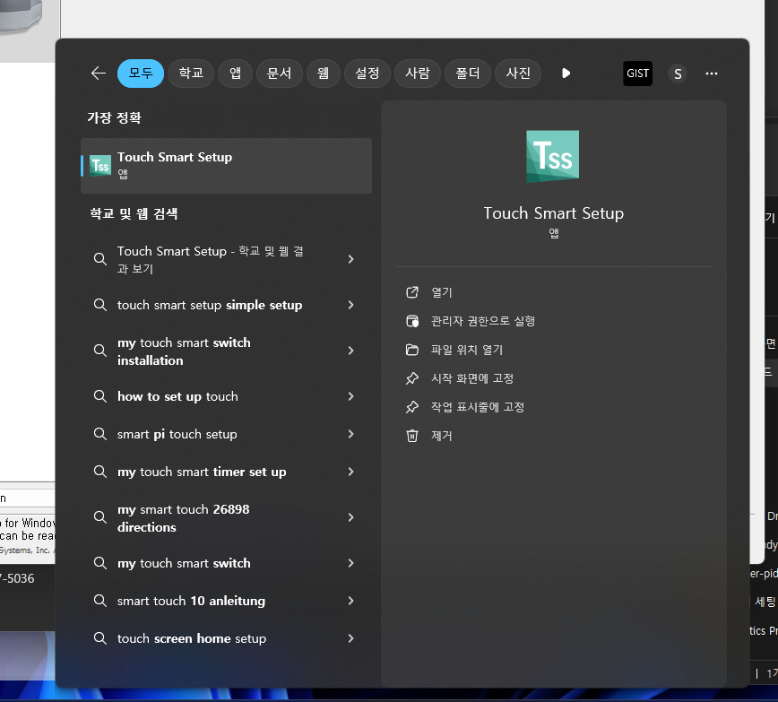The width and height of the screenshot is (778, 702).
Task: Click search icon beside 'touch screen home setup'
Action: coord(100,638)
